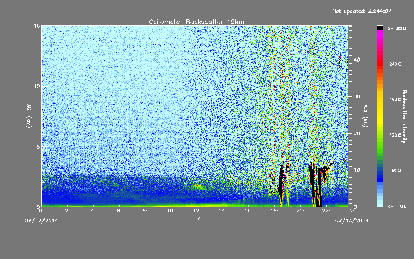Click the yellow region near 180.0 on colorbar

point(380,99)
